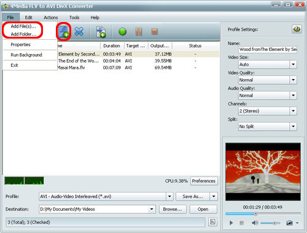
Task: Start conversion with the green circle button
Action: [x=122, y=32]
